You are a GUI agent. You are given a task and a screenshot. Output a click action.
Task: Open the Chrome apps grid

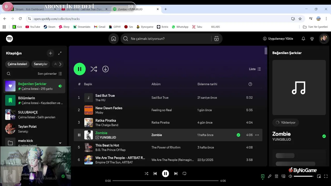click(x=4, y=27)
